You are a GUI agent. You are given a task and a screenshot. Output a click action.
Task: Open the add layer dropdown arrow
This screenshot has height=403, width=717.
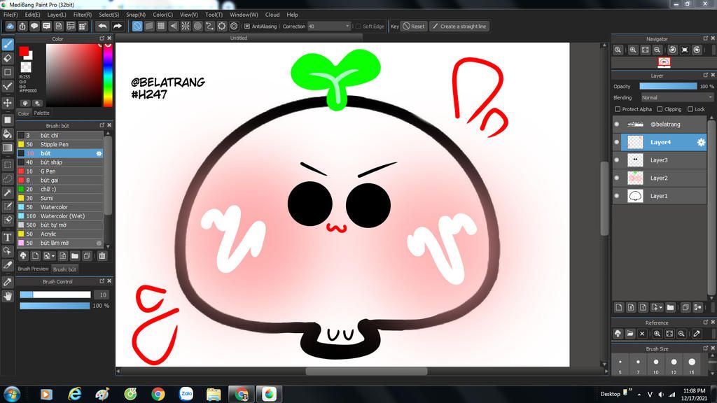[661, 308]
